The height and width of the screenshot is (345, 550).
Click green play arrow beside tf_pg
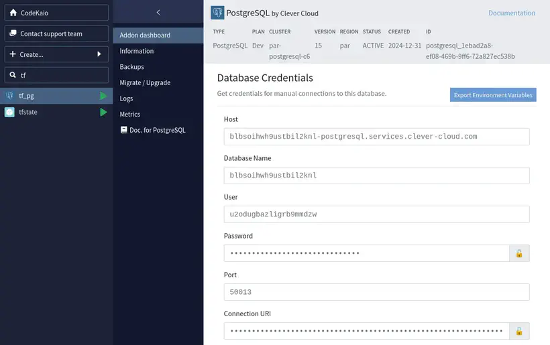click(103, 96)
